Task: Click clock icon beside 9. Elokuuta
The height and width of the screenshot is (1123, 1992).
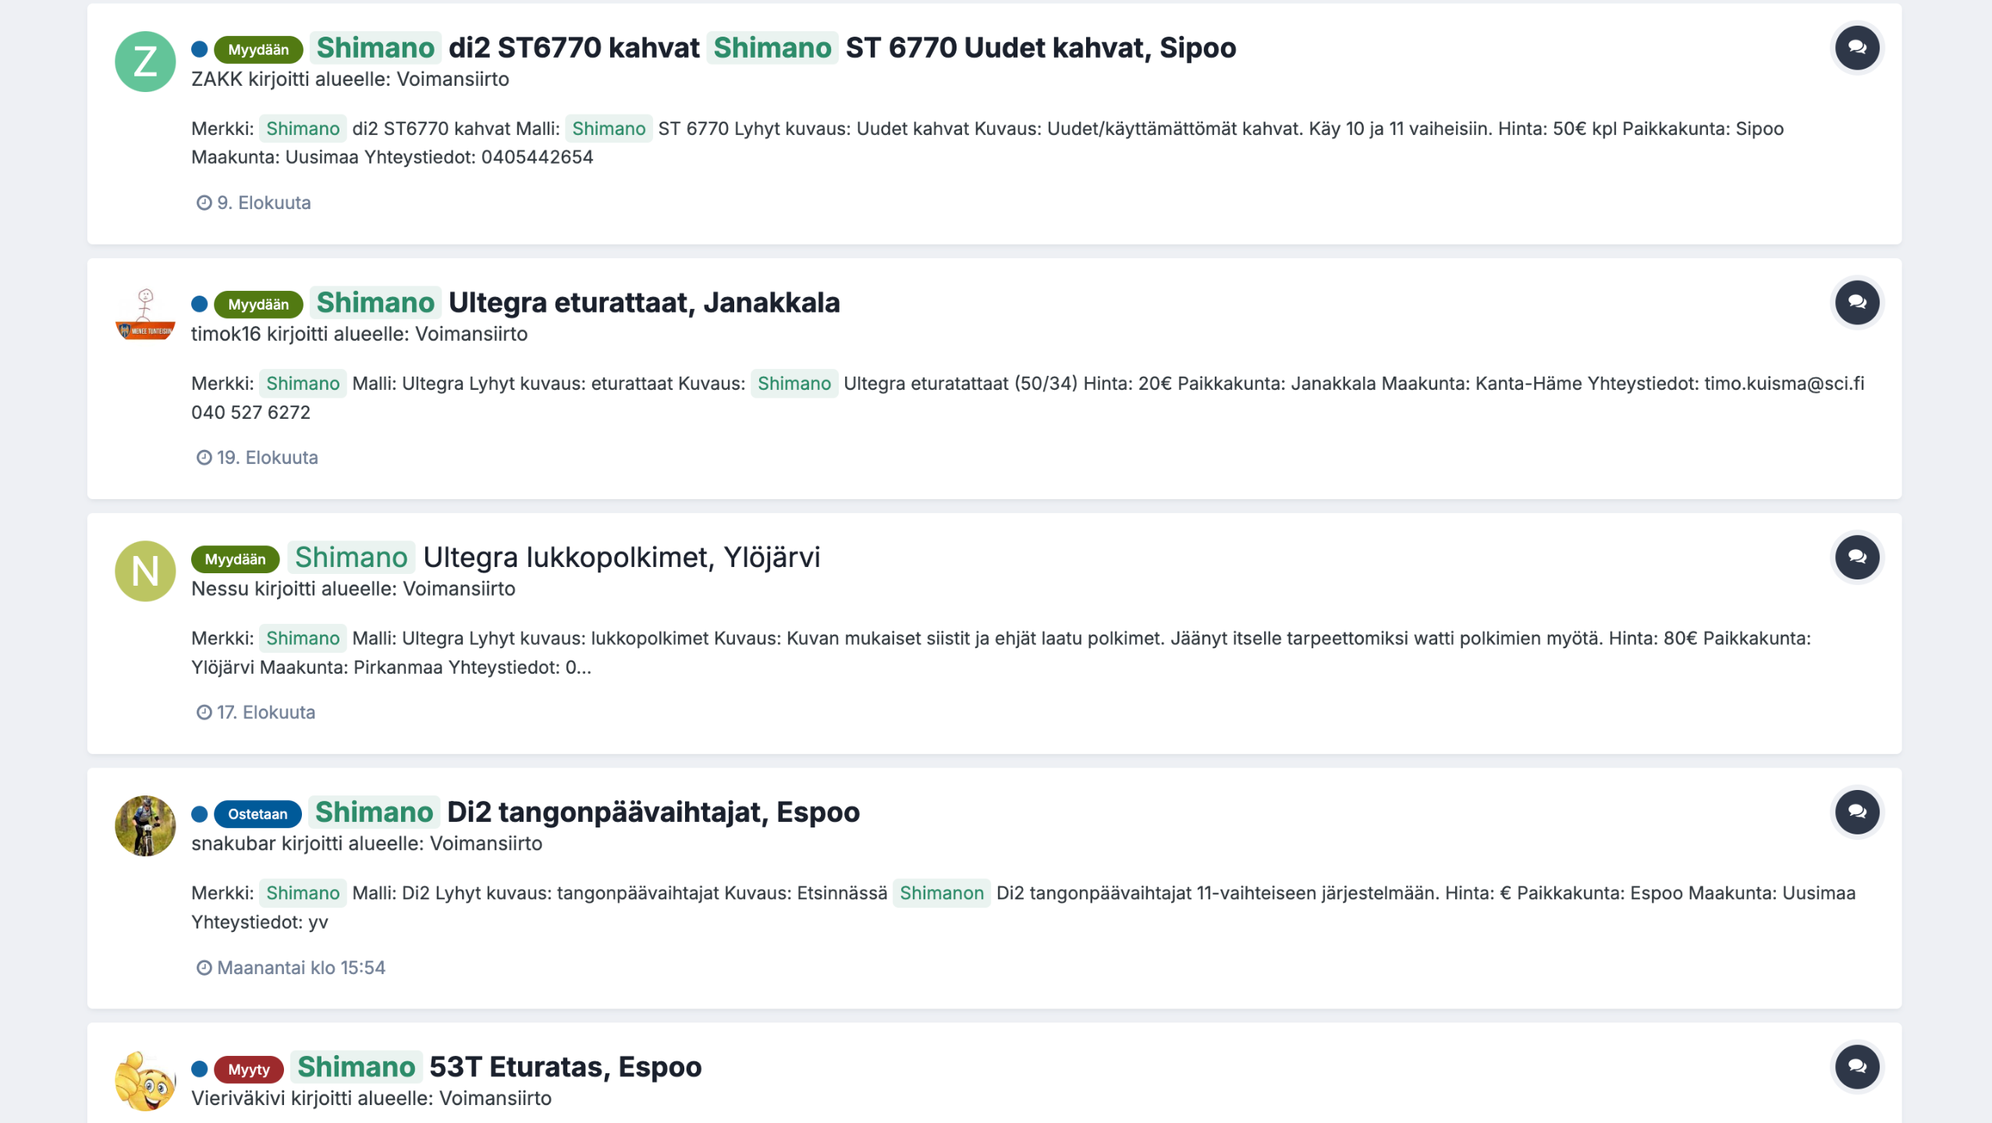Action: 204,203
